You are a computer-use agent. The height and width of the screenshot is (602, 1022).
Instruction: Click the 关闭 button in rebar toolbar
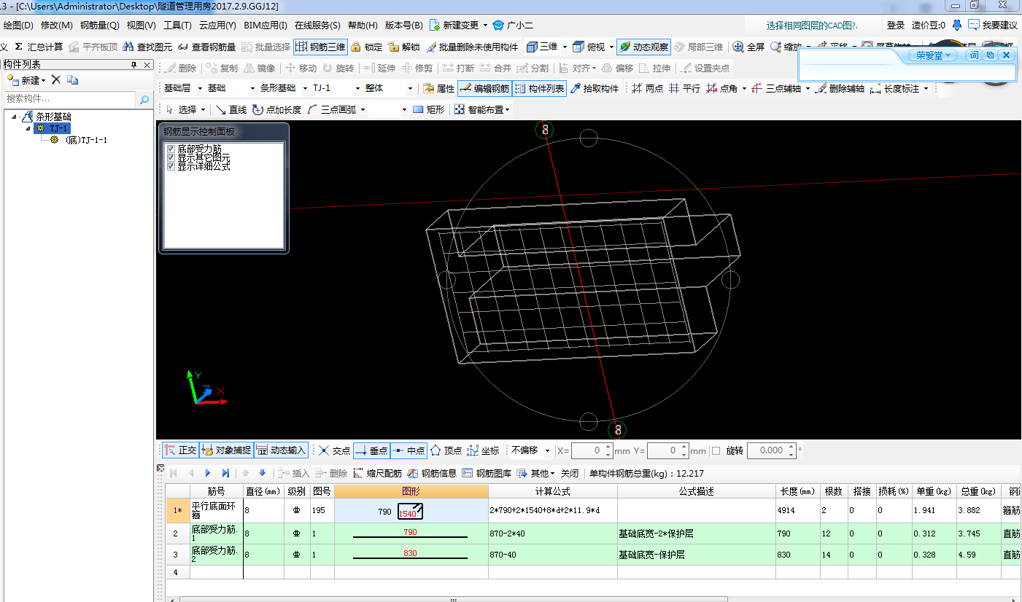click(x=570, y=473)
